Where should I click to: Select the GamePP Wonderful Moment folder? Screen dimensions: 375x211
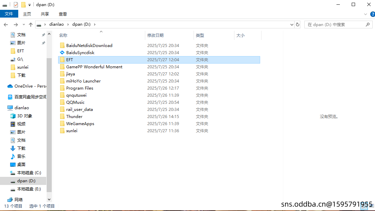159,67
